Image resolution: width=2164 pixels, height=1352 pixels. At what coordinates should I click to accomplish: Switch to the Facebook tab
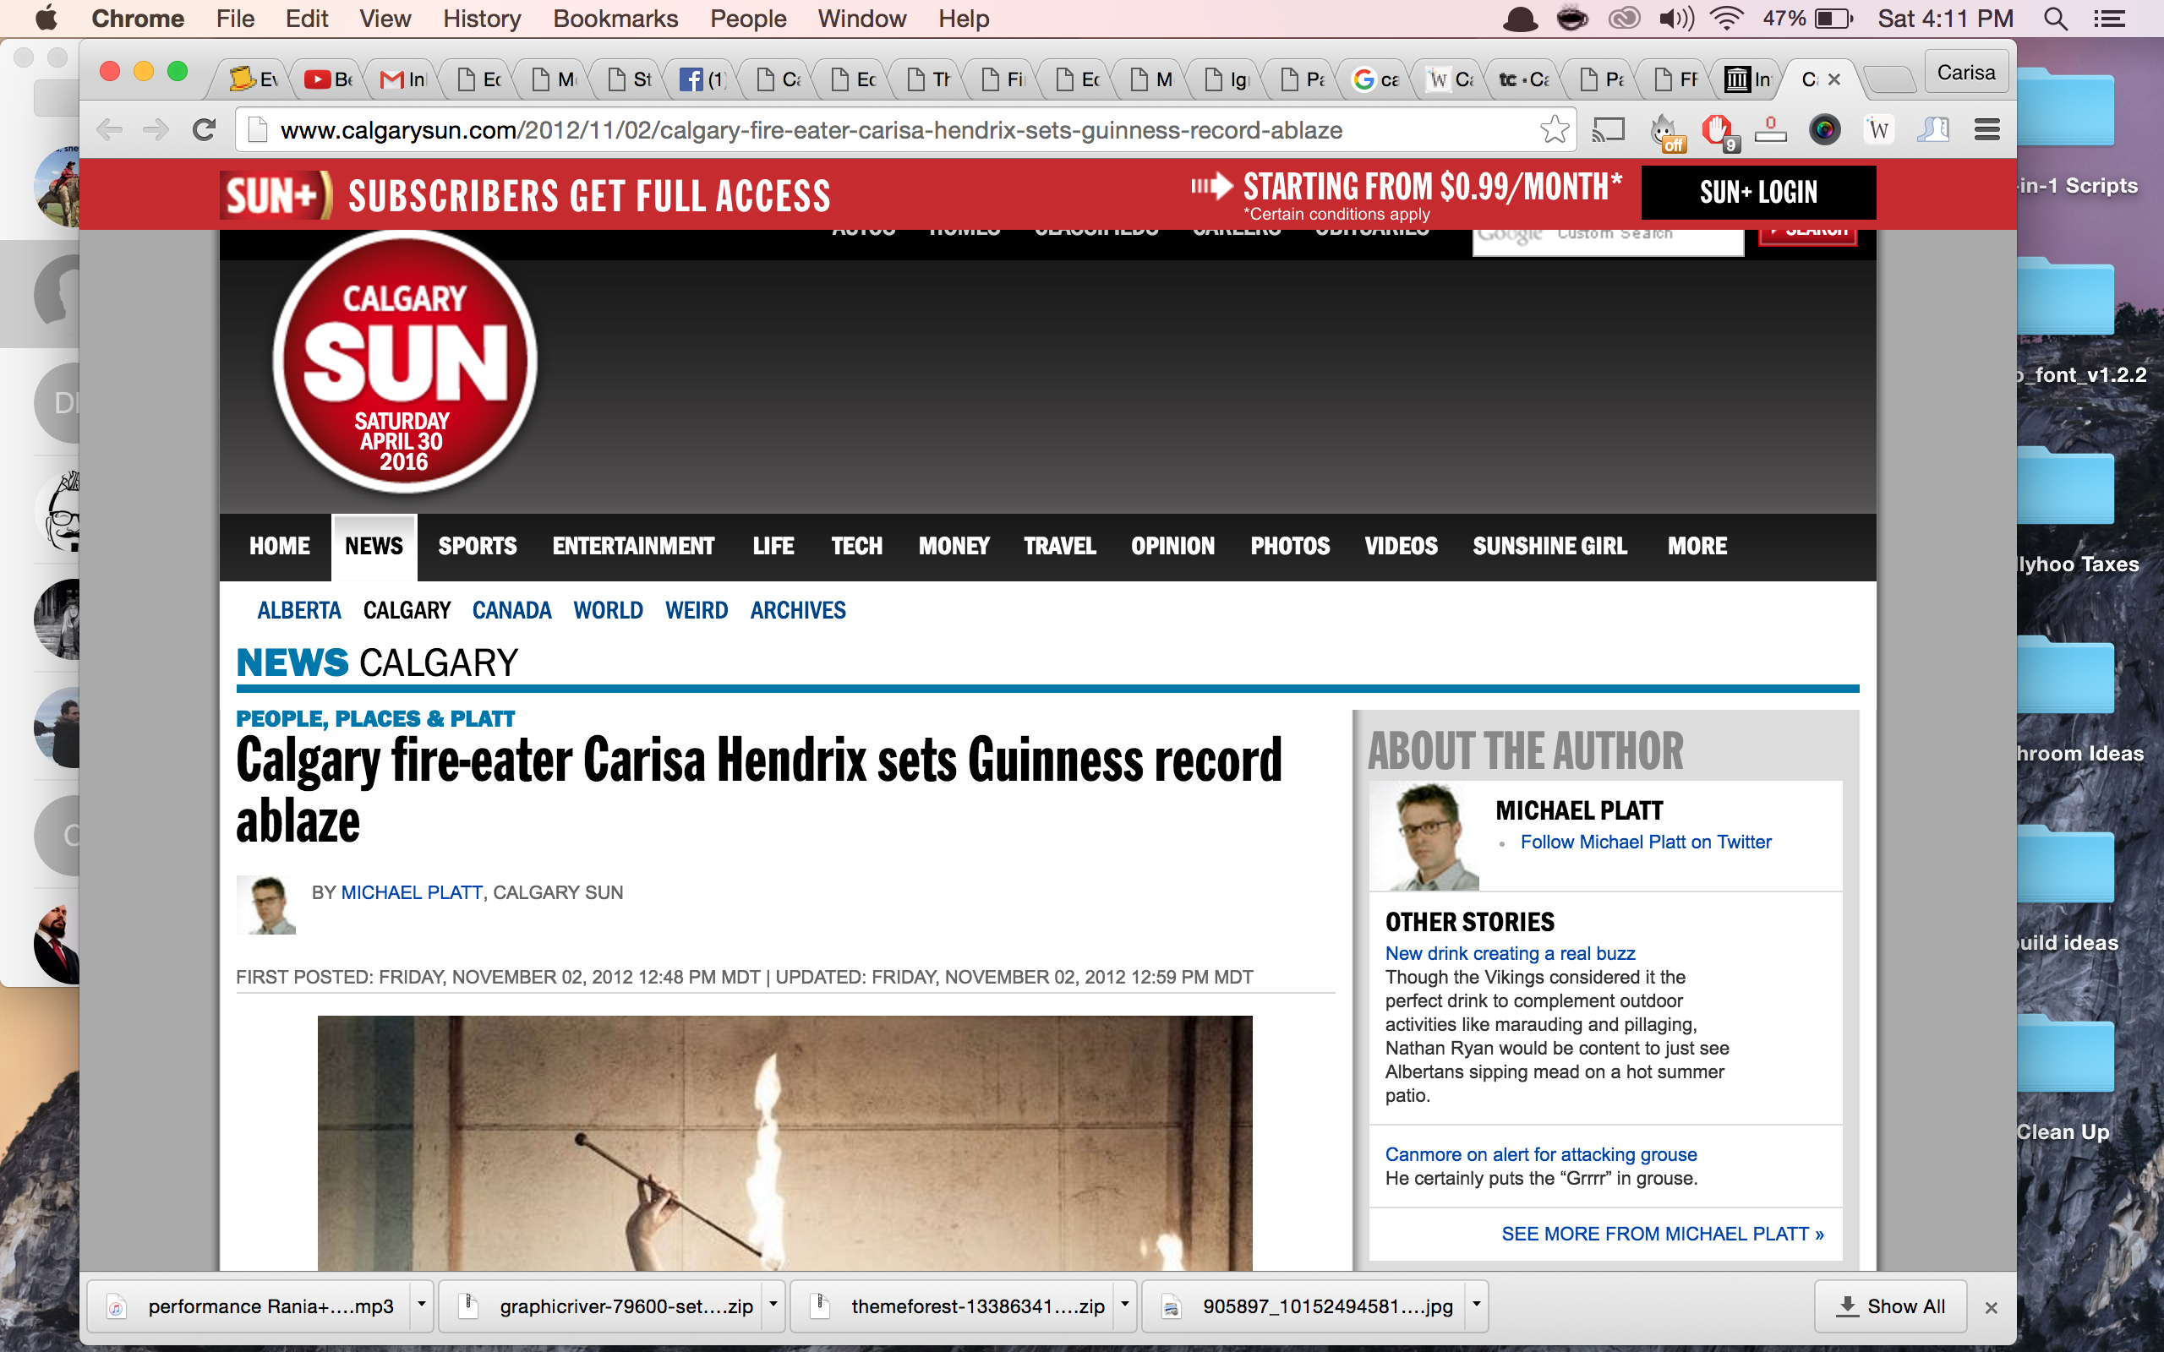[702, 79]
